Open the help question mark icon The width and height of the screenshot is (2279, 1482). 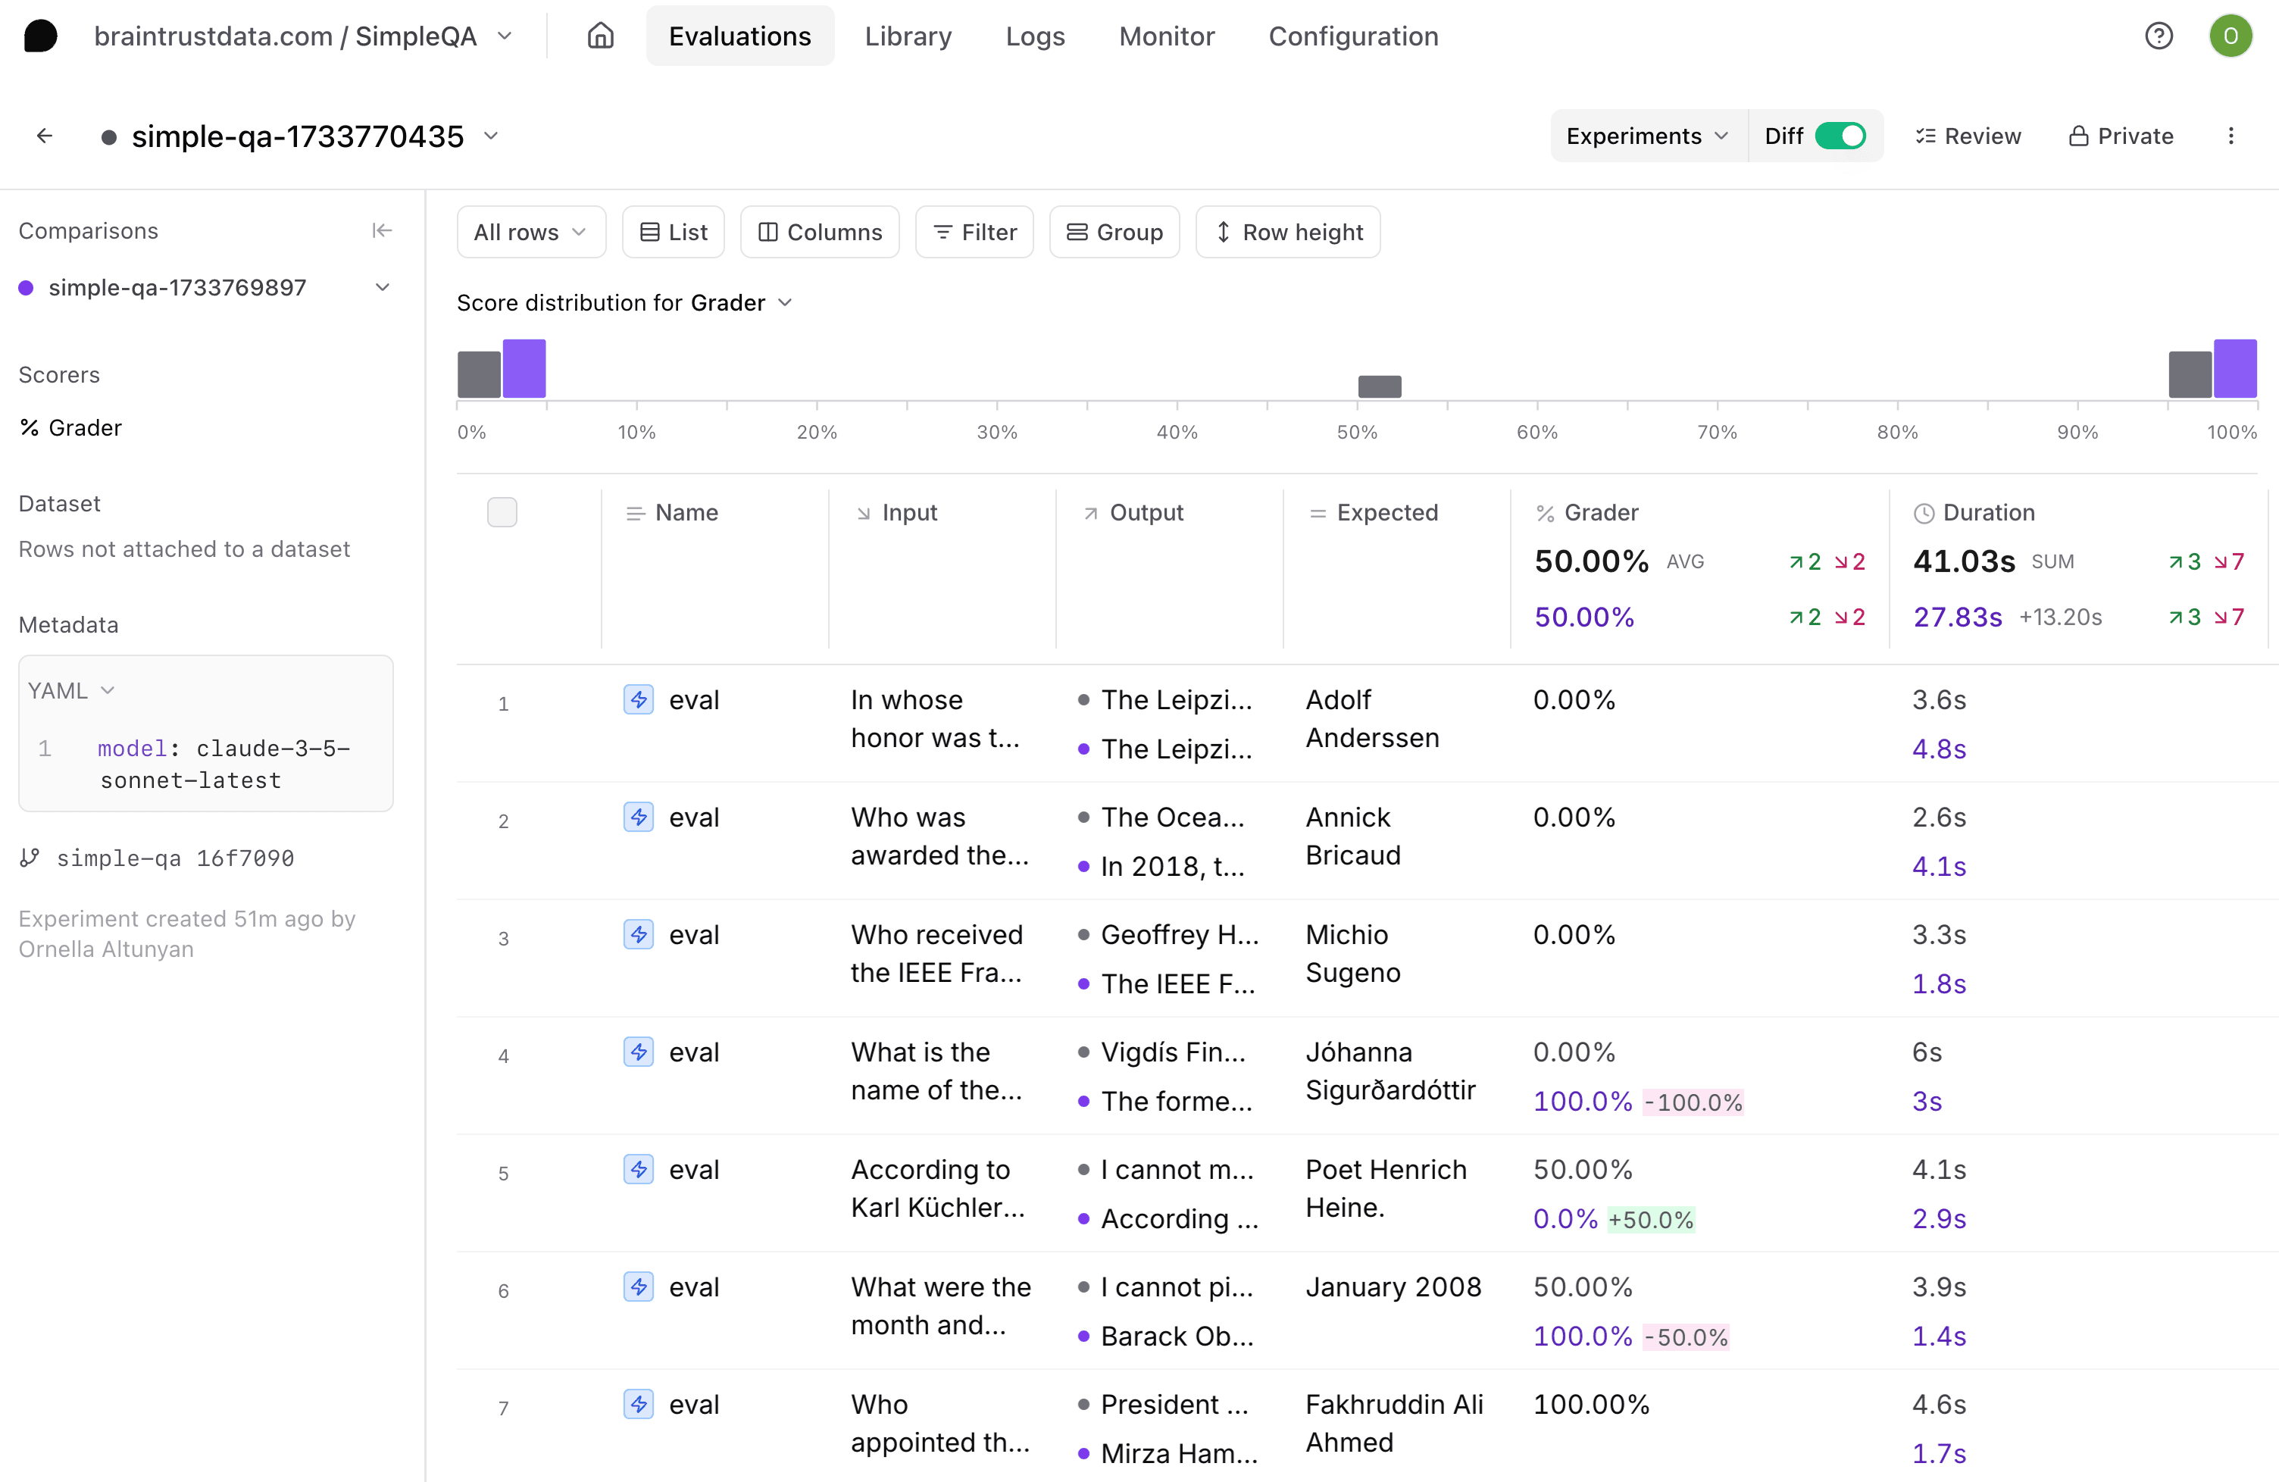2159,36
